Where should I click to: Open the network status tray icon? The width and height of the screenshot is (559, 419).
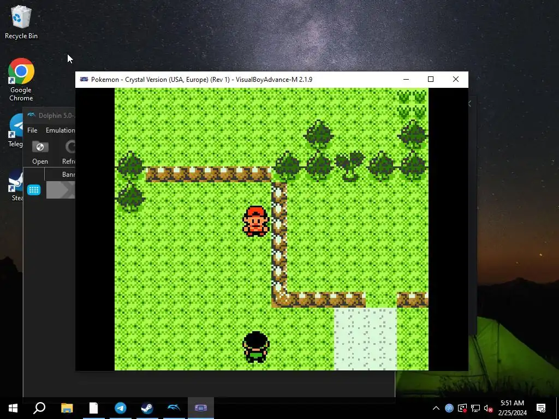[x=475, y=408]
